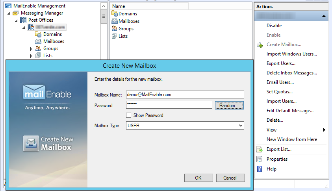The image size is (332, 191).
Task: Generate a Random password
Action: click(229, 106)
